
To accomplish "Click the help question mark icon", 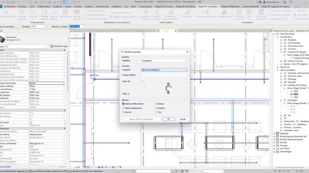I will (x=291, y=2).
